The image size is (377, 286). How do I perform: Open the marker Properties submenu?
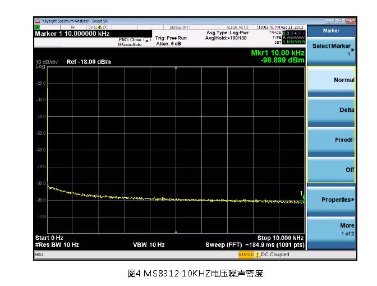[x=332, y=199]
